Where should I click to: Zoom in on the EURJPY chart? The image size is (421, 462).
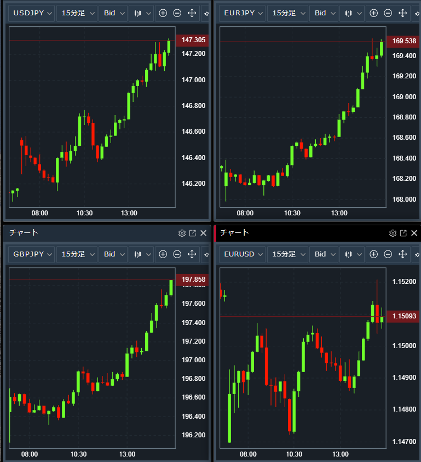pos(373,13)
